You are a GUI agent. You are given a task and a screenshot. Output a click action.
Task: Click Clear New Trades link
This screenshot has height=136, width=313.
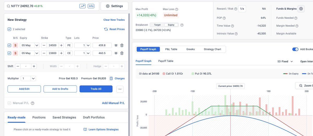click(x=114, y=20)
